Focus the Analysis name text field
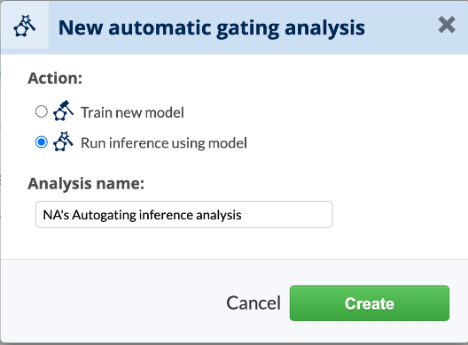 coord(183,214)
